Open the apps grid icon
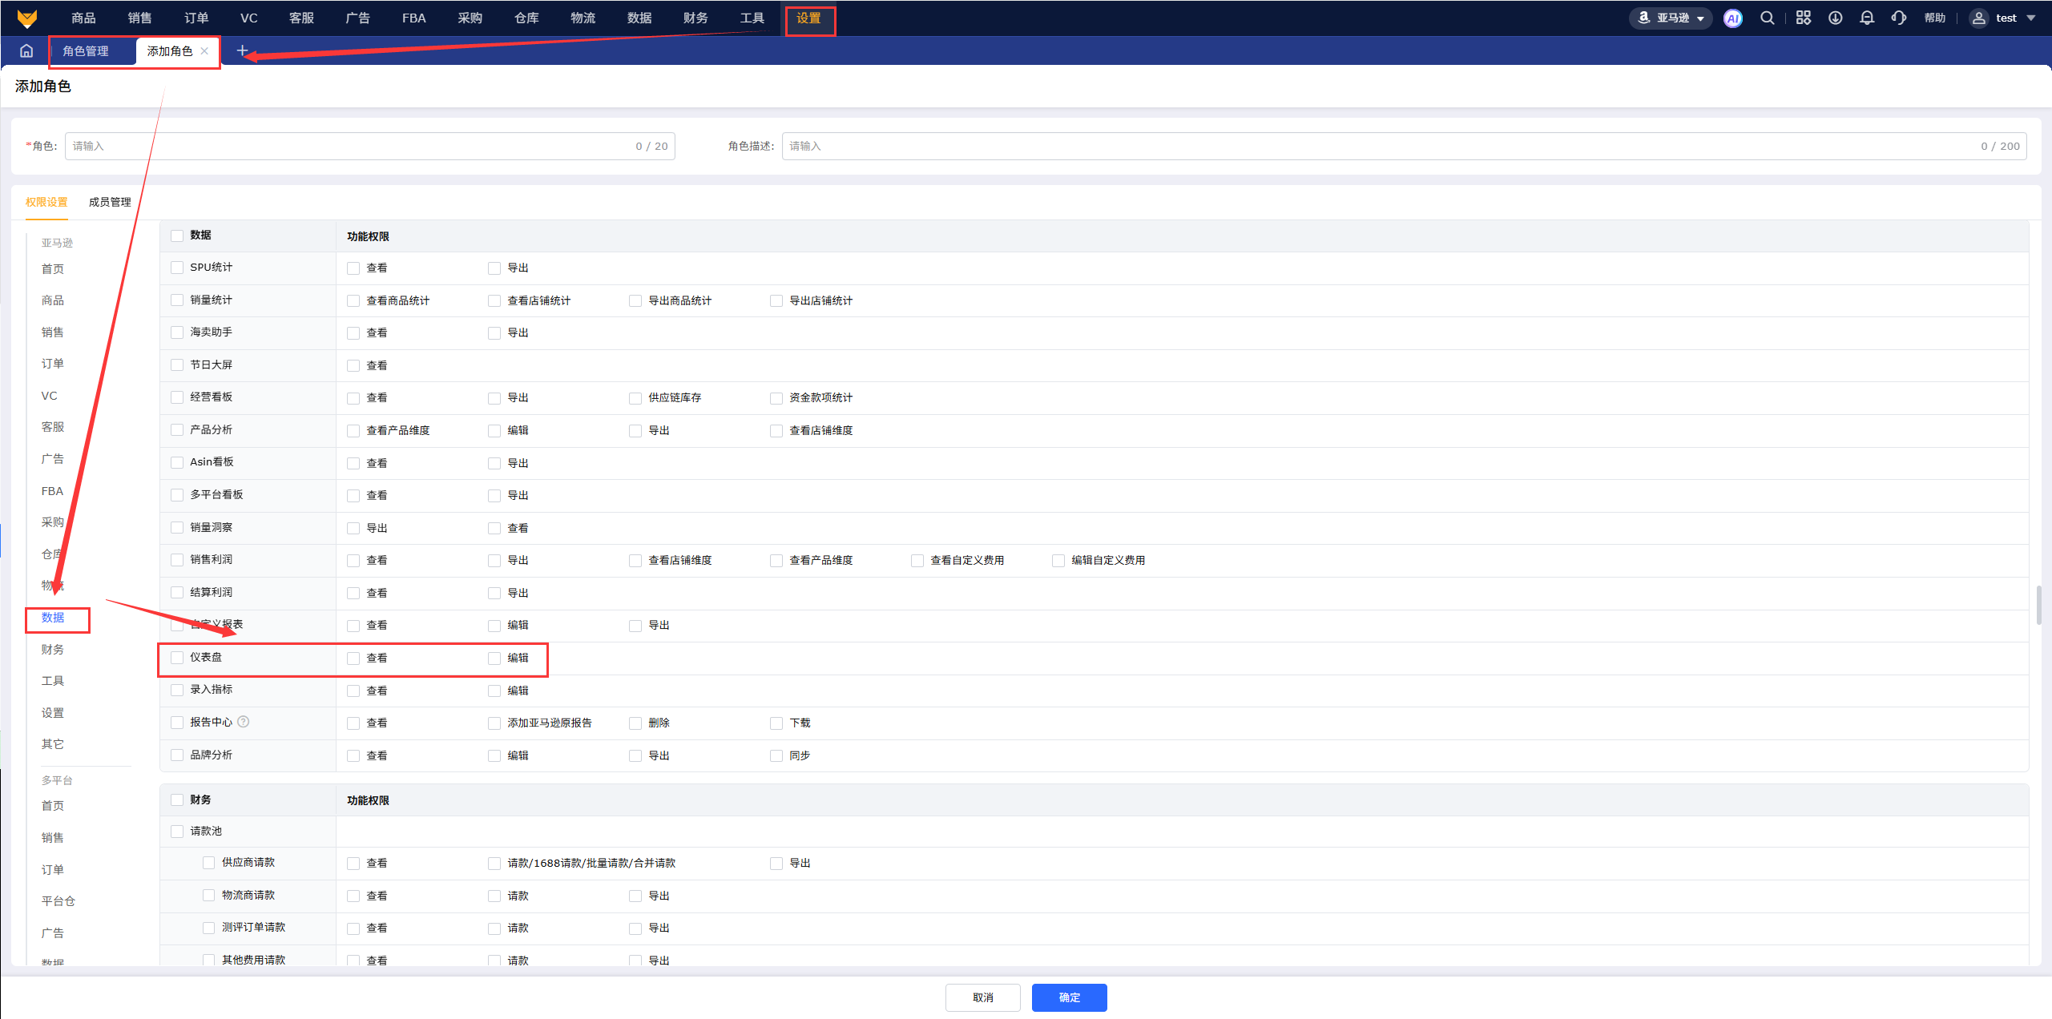This screenshot has height=1019, width=2052. coord(1803,18)
